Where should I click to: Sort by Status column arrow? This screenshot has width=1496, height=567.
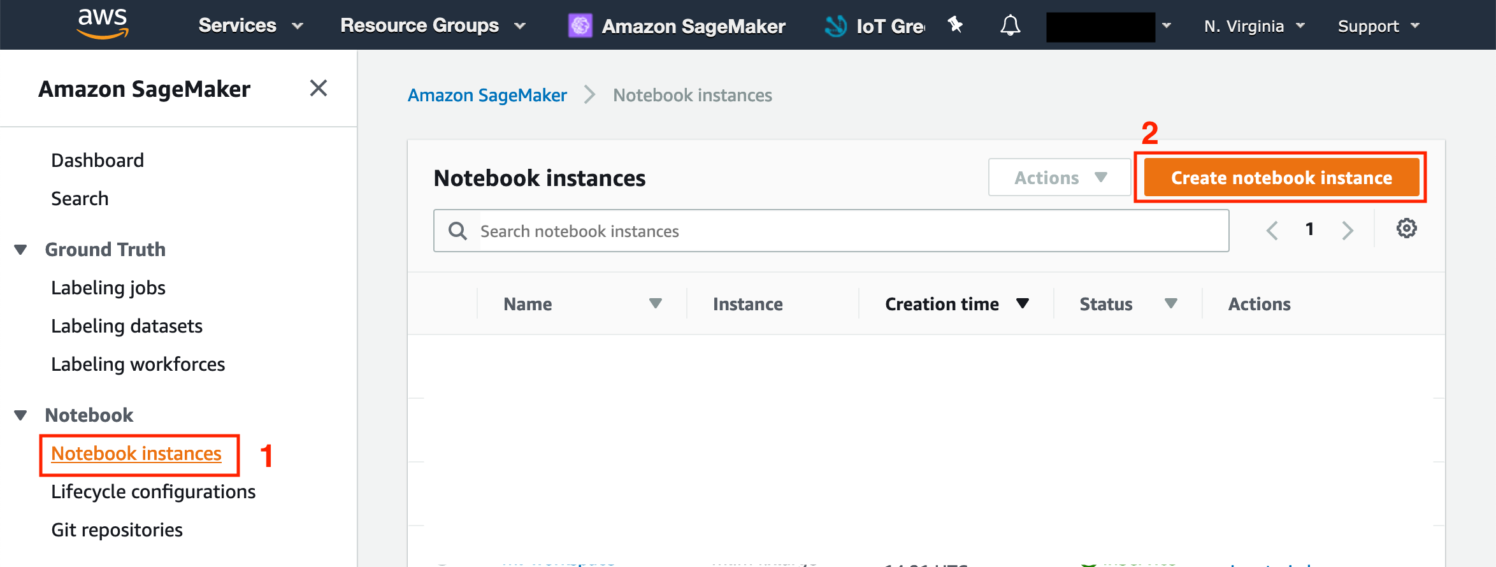tap(1170, 303)
